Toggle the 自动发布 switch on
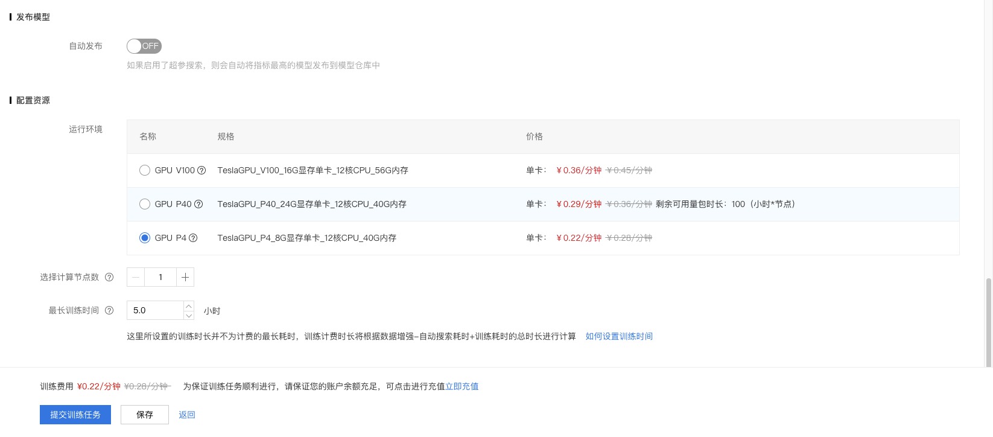This screenshot has width=993, height=437. click(x=144, y=46)
